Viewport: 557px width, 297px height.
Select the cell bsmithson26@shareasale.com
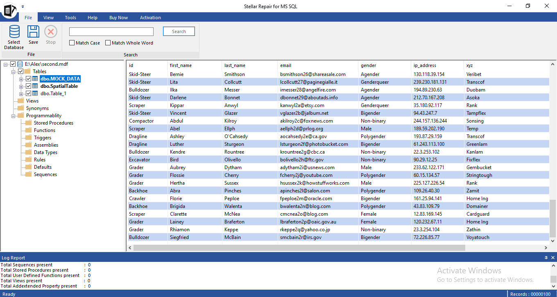318,74
